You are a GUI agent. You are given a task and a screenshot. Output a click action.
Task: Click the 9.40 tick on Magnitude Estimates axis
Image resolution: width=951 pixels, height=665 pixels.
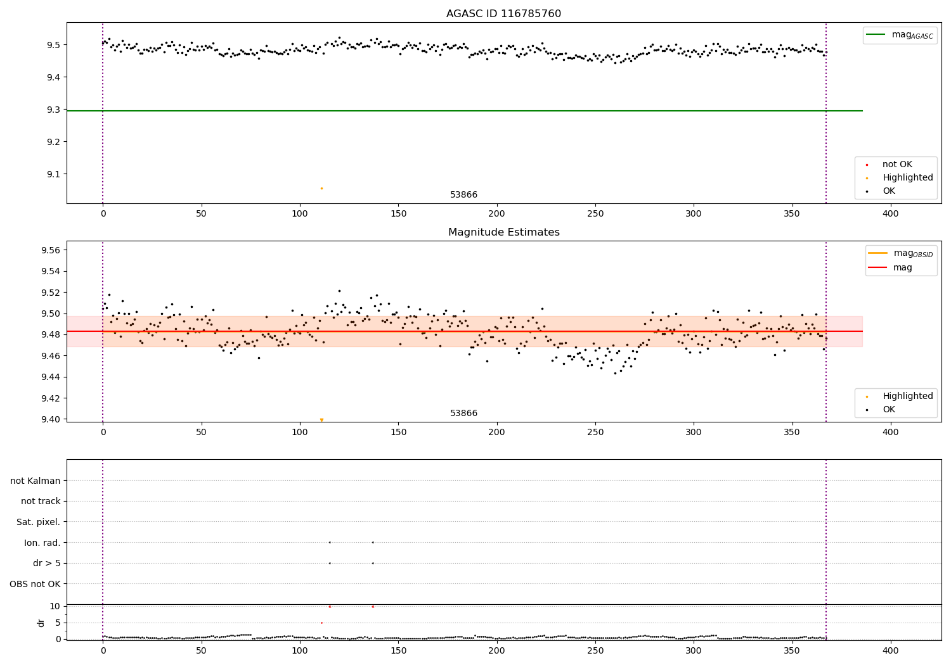pos(49,419)
